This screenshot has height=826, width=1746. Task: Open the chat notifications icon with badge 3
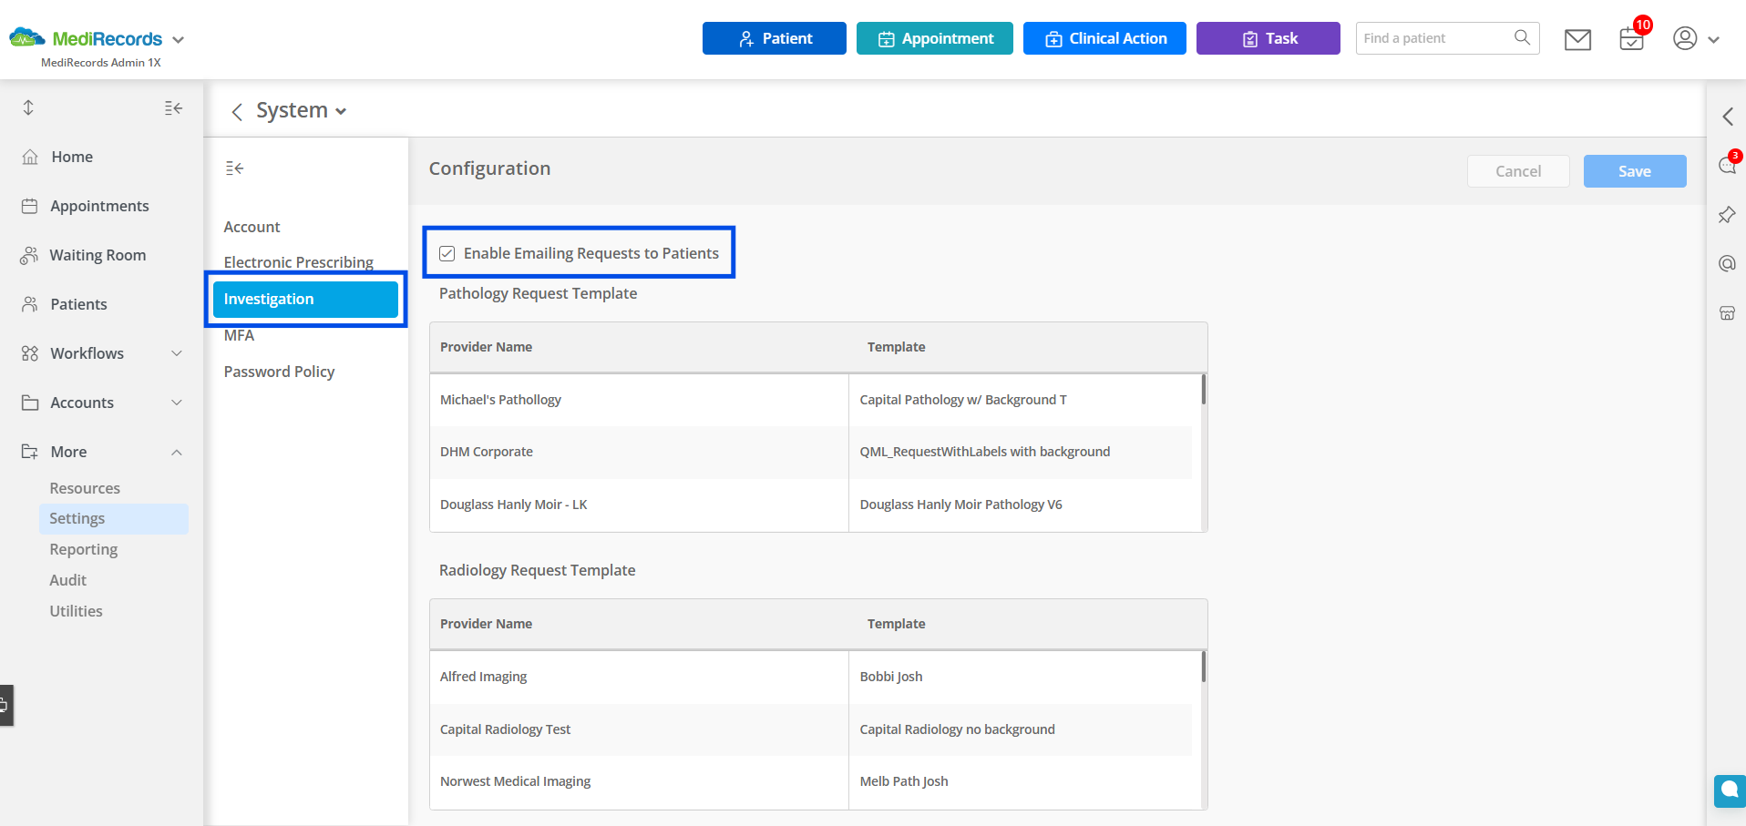click(1728, 164)
